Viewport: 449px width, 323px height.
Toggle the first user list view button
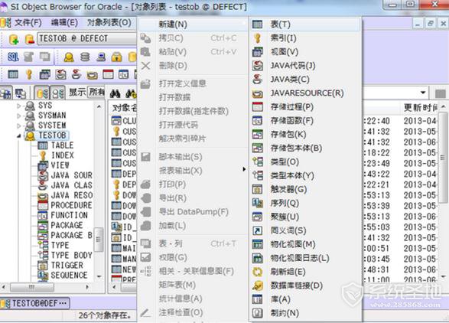(x=42, y=93)
